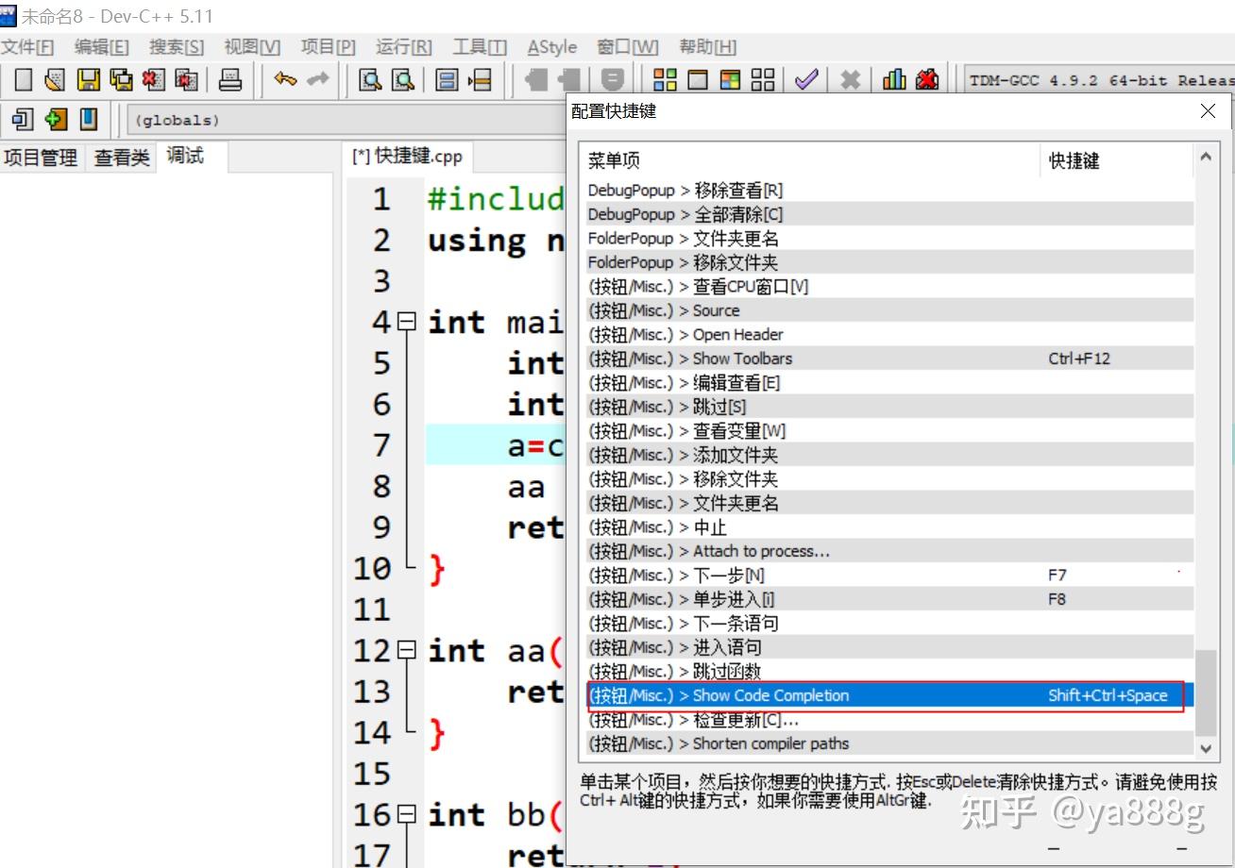Screen dimensions: 1235x868
Task: Click the Insert snippet icon in second toolbar
Action: [x=23, y=119]
